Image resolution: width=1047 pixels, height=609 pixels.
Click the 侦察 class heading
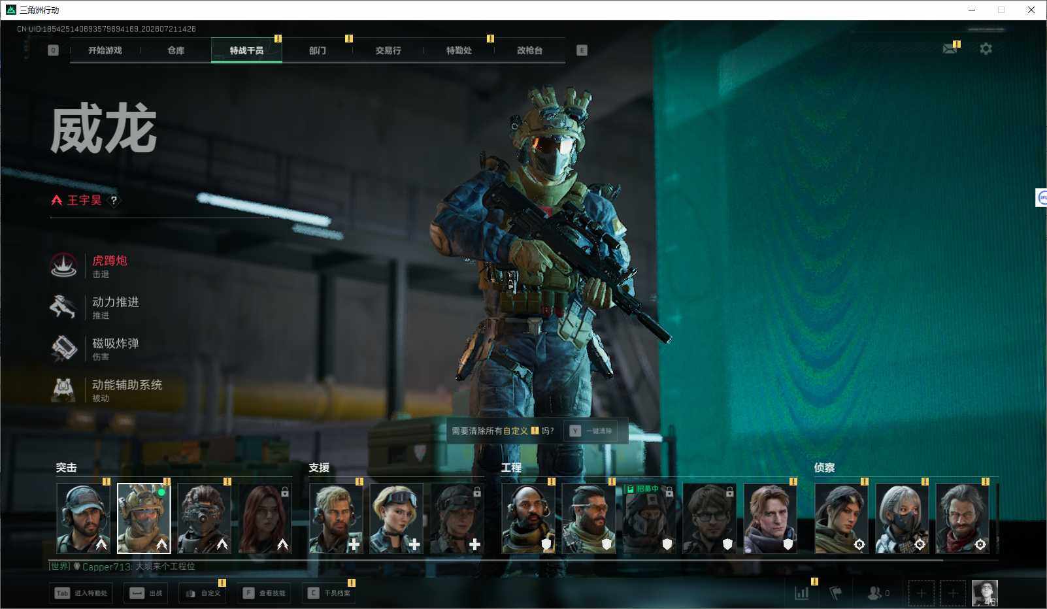point(824,468)
